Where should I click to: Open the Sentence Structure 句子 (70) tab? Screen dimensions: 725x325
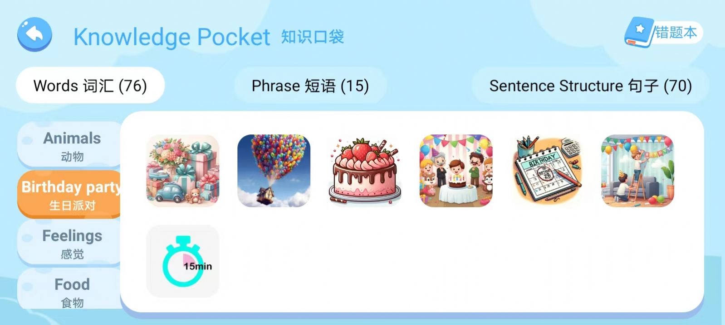[590, 86]
